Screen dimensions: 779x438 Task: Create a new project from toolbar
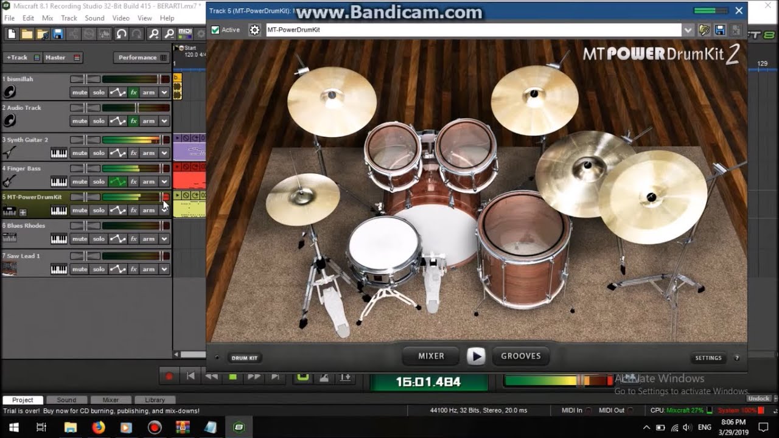[x=11, y=33]
